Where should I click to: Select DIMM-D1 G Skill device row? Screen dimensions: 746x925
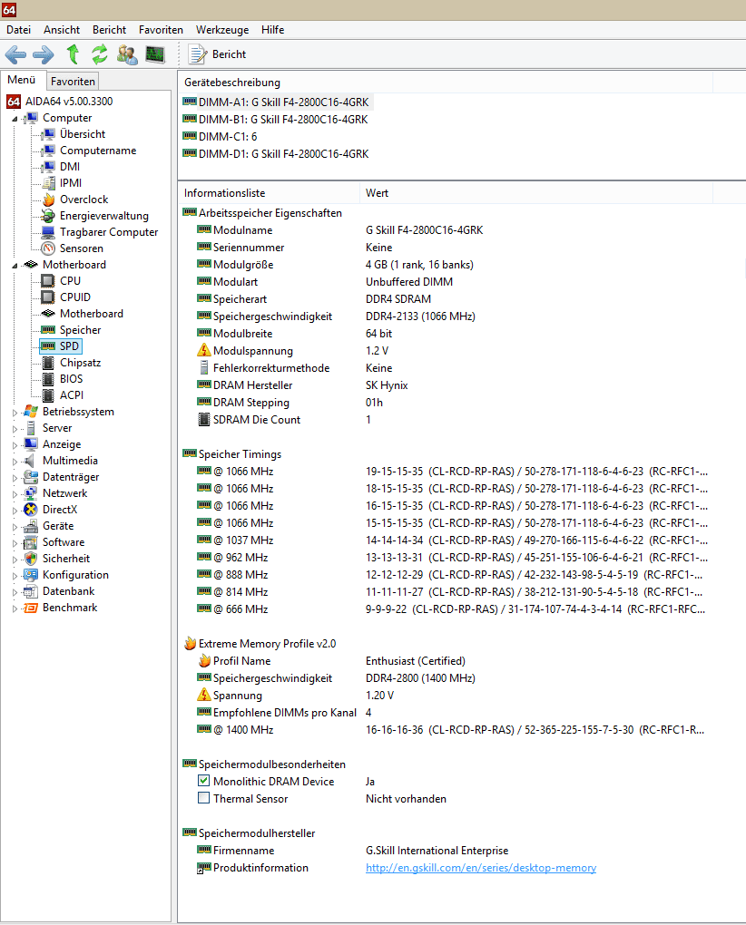pos(276,153)
